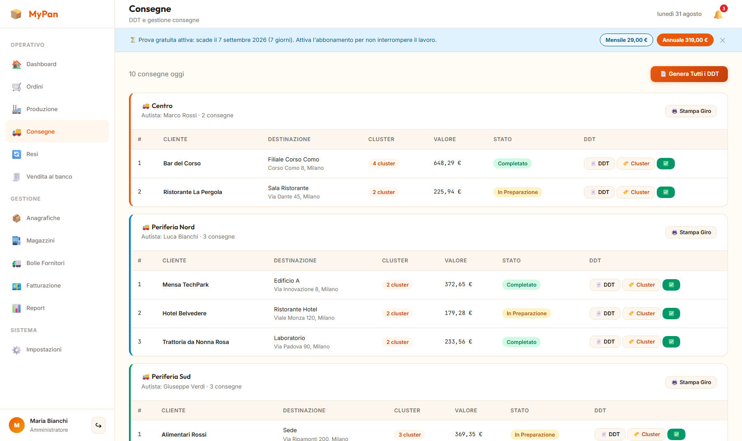Image resolution: width=742 pixels, height=441 pixels.
Task: Open Bolle Fornitori
Action: (57, 263)
